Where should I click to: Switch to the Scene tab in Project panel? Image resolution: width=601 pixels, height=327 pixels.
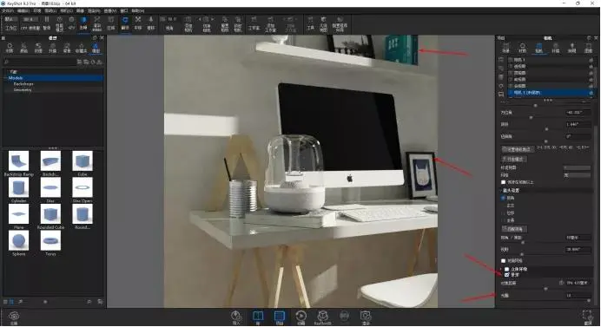(x=506, y=48)
